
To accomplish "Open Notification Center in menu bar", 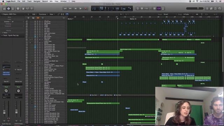I will click(x=220, y=1).
